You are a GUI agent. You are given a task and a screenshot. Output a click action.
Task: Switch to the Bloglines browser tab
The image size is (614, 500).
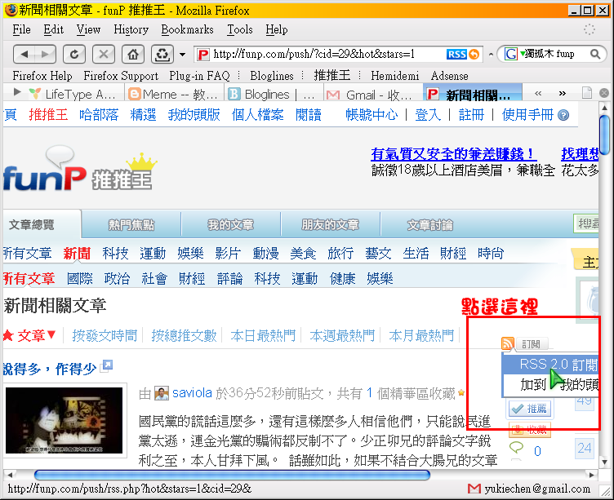[273, 94]
